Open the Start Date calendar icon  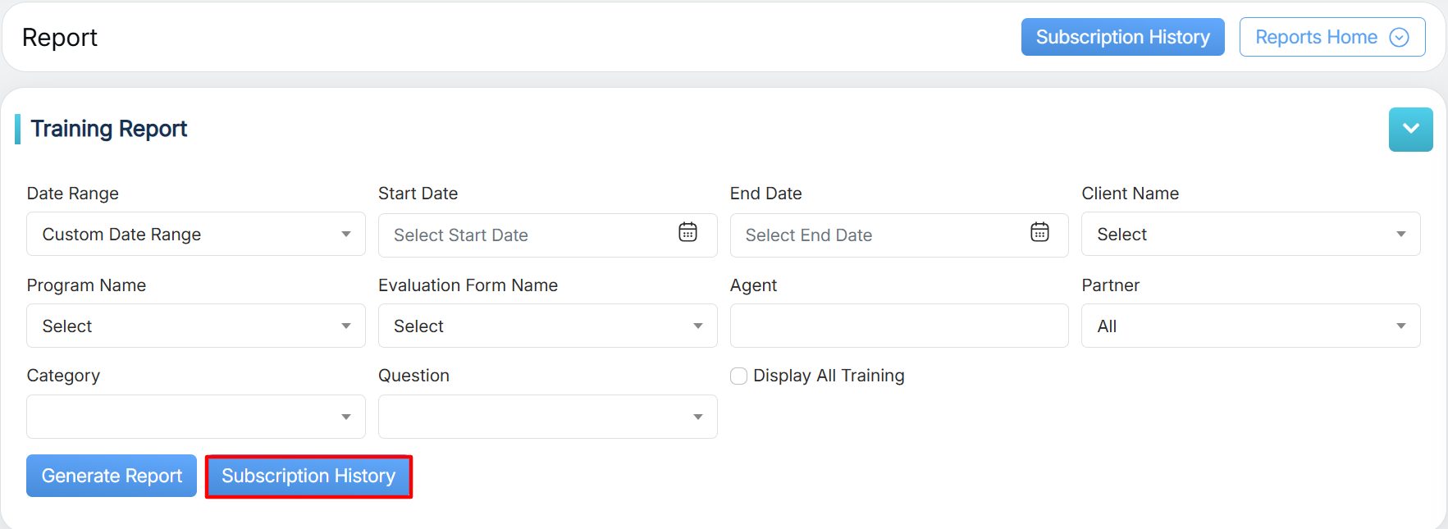coord(687,233)
